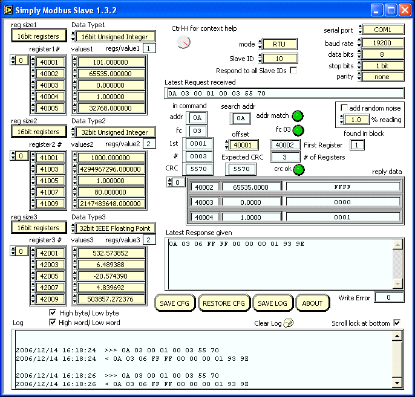The width and height of the screenshot is (415, 397).
Task: Click the Slave ID field showing 10
Action: coord(279,59)
